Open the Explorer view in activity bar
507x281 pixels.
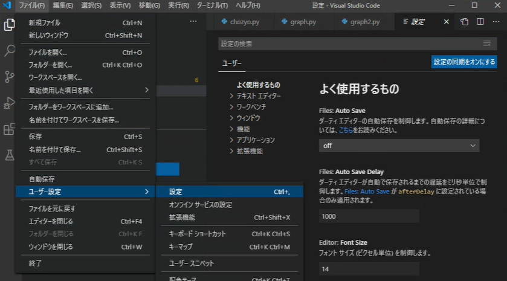pyautogui.click(x=9, y=25)
